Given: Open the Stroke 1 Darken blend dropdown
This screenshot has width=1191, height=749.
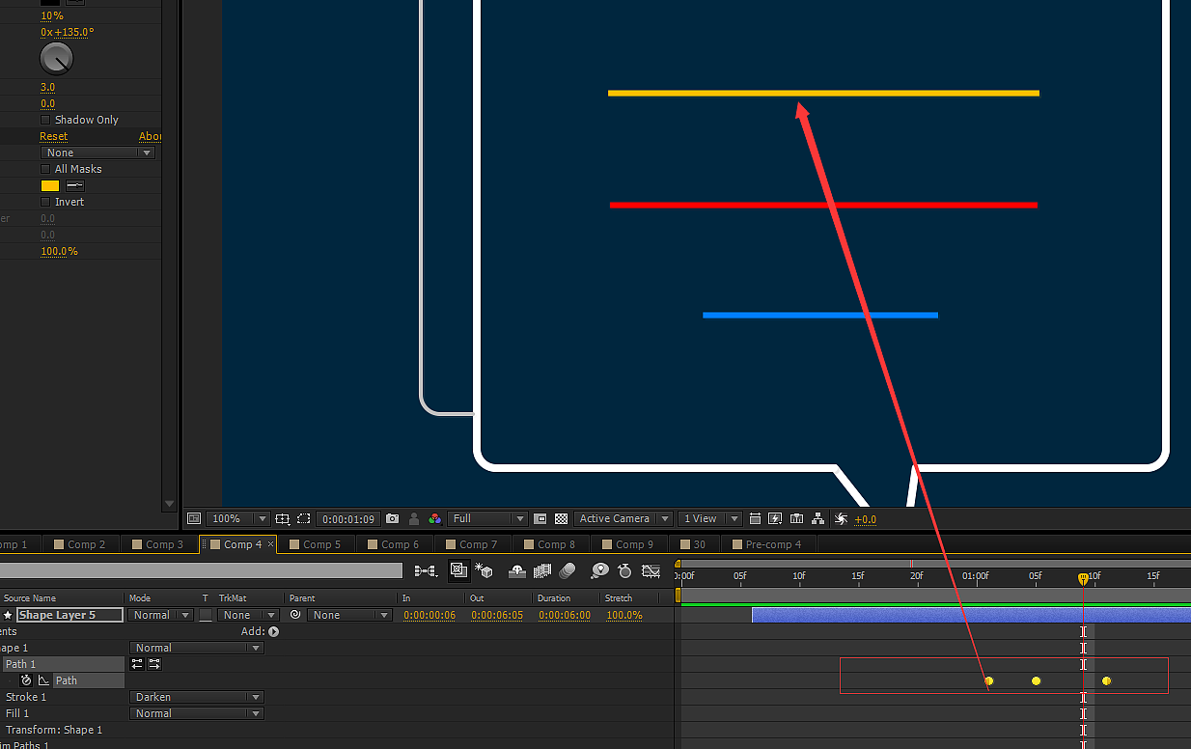Looking at the screenshot, I should pyautogui.click(x=197, y=697).
